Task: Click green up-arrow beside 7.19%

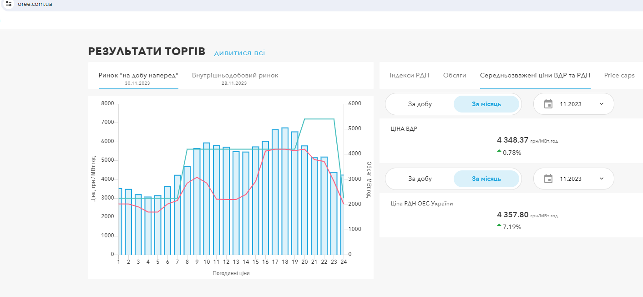Action: [x=499, y=225]
